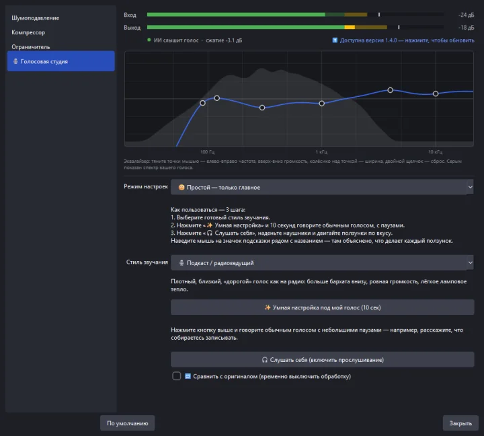Click the 1 кГц frequency axis label

pos(321,152)
